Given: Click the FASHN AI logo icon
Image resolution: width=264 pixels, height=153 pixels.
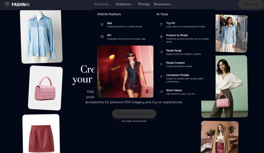Looking at the screenshot, I should coord(7,4).
